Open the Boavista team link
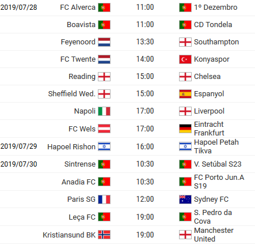 coord(81,25)
